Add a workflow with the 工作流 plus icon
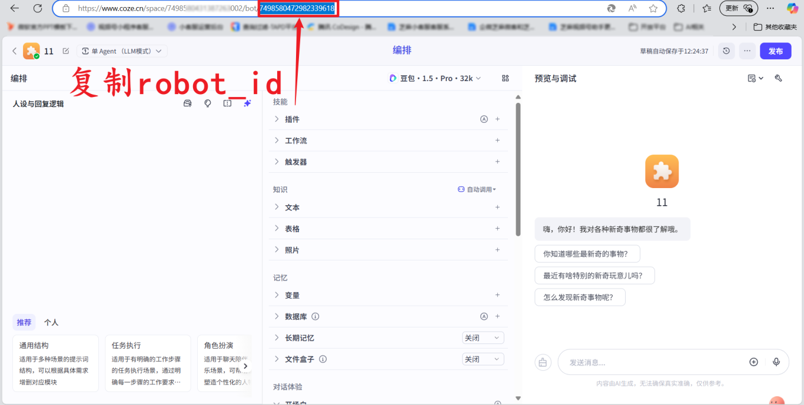Screen dimensions: 804x405 pyautogui.click(x=497, y=140)
